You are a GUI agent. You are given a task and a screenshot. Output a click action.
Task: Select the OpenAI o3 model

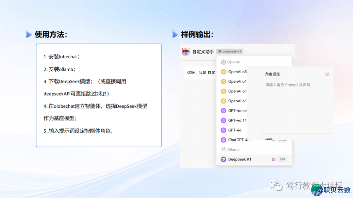[237, 72]
